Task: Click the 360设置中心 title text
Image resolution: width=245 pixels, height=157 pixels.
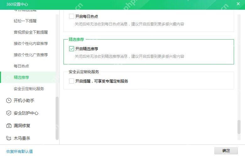Action: click(x=17, y=4)
